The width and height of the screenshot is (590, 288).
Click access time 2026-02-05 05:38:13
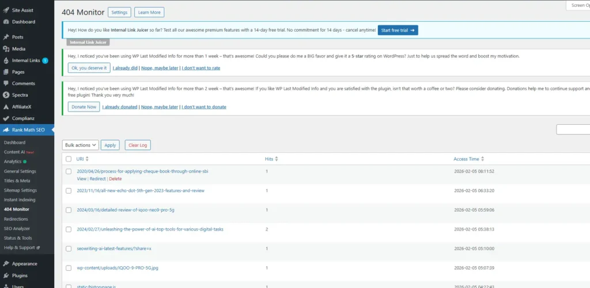pyautogui.click(x=474, y=229)
